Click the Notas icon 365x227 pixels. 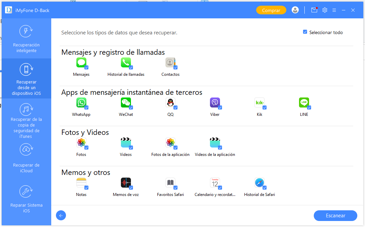point(81,183)
